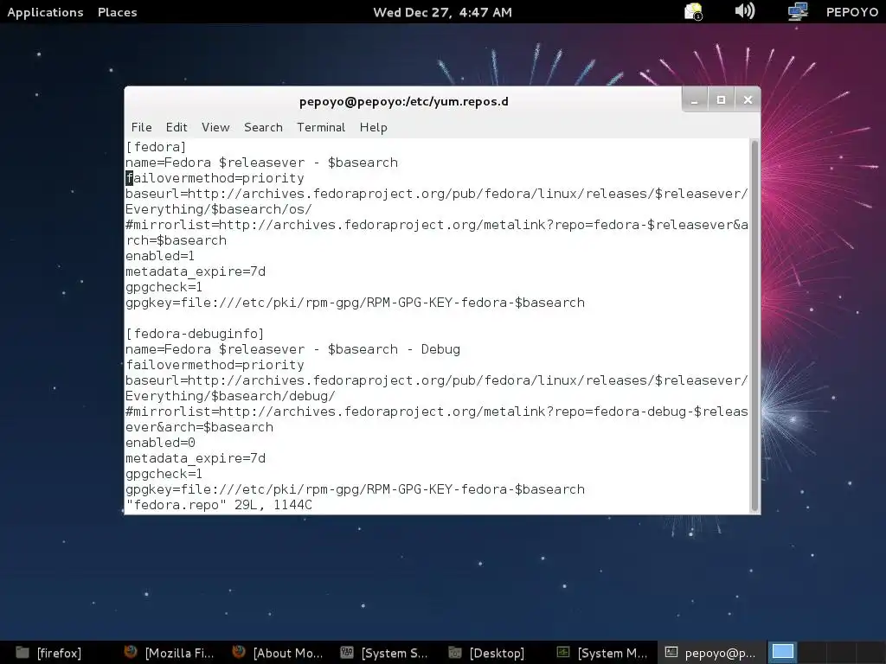Minimize the terminal window
The width and height of the screenshot is (886, 664).
point(695,100)
